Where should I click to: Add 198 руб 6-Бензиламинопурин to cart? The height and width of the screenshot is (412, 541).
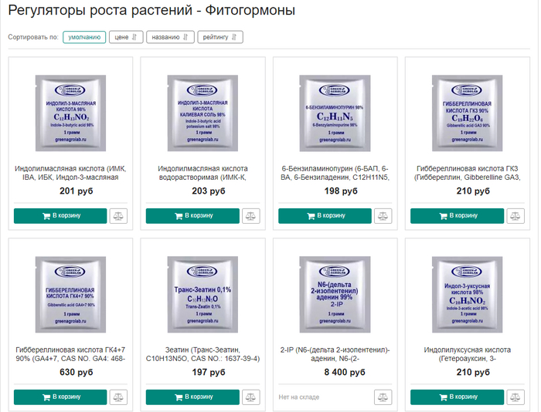click(324, 216)
